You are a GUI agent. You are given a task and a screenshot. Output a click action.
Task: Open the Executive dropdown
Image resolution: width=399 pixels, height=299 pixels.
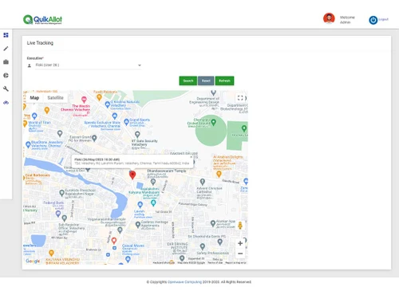(88, 65)
